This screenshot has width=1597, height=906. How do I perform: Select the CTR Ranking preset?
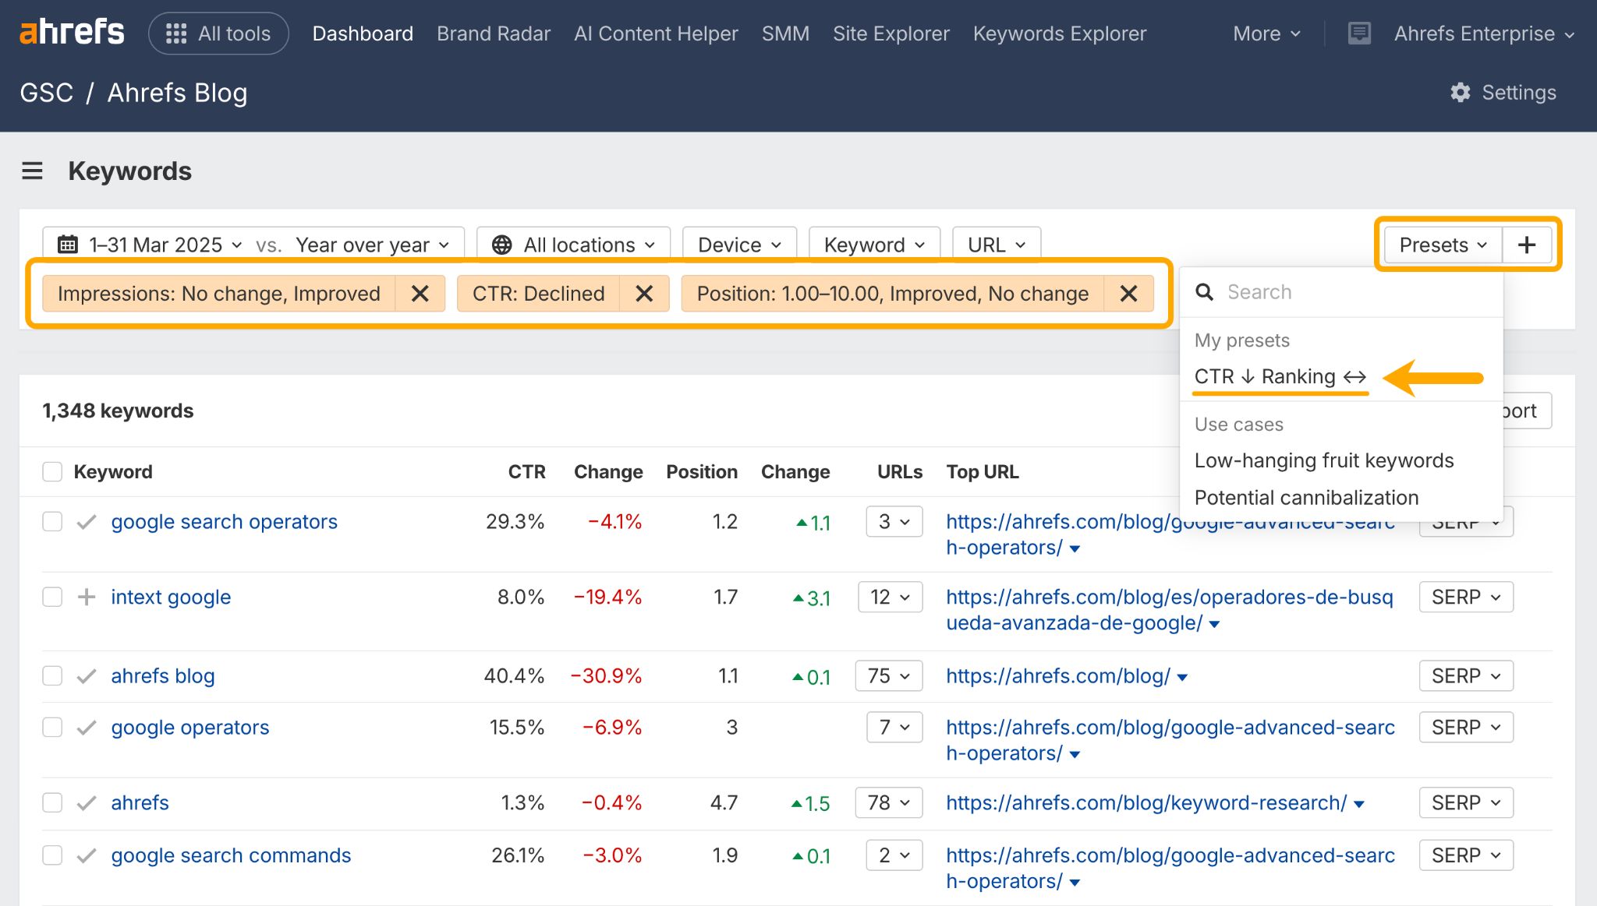click(x=1279, y=376)
